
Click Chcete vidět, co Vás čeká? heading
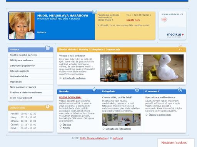pyautogui.click(x=117, y=97)
